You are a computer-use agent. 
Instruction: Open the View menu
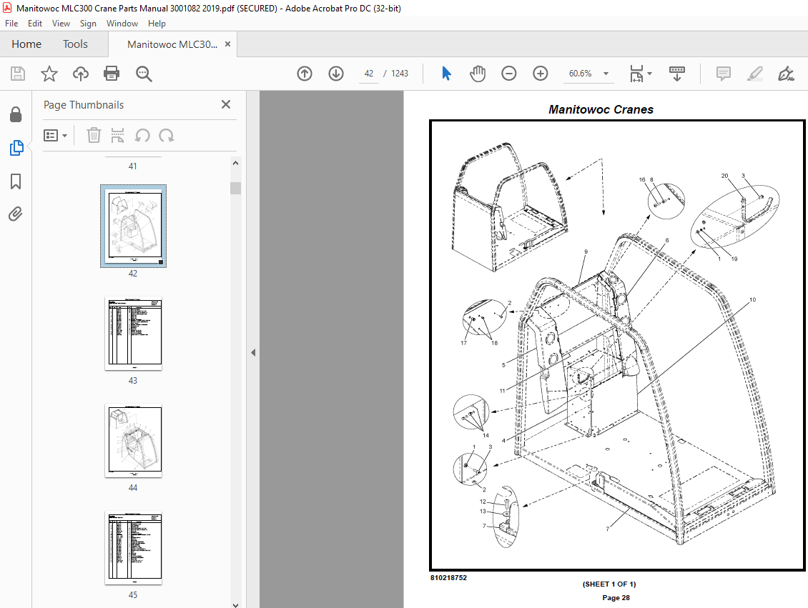point(61,24)
